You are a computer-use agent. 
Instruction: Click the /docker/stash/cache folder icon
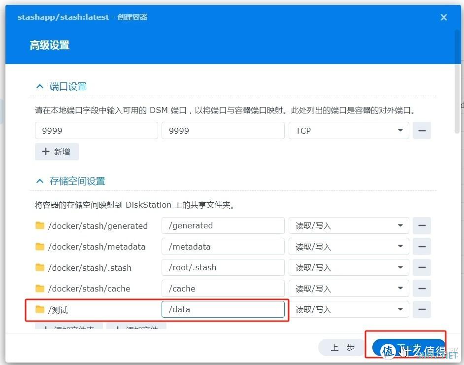(40, 288)
